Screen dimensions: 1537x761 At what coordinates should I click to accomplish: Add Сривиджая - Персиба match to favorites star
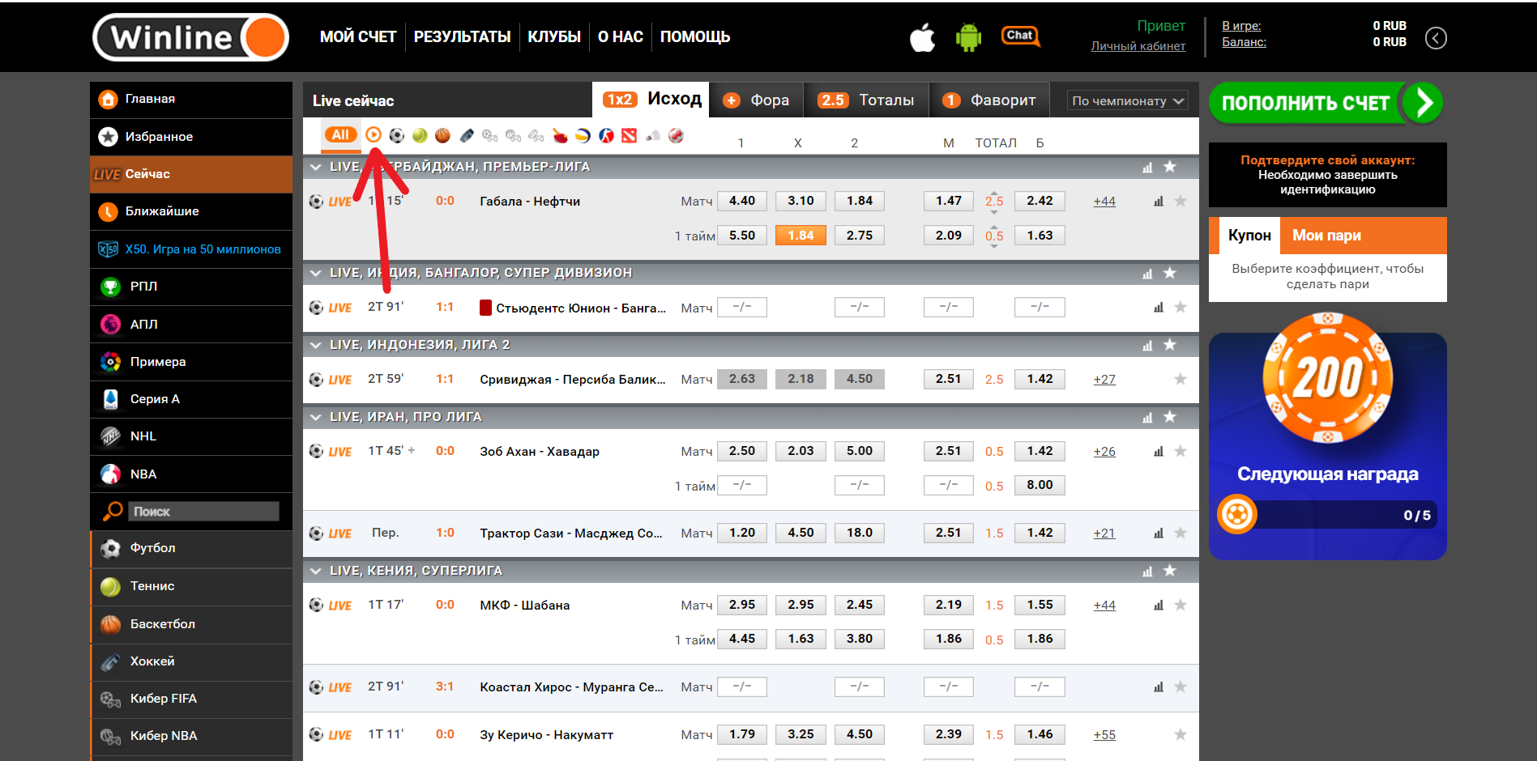1181,379
